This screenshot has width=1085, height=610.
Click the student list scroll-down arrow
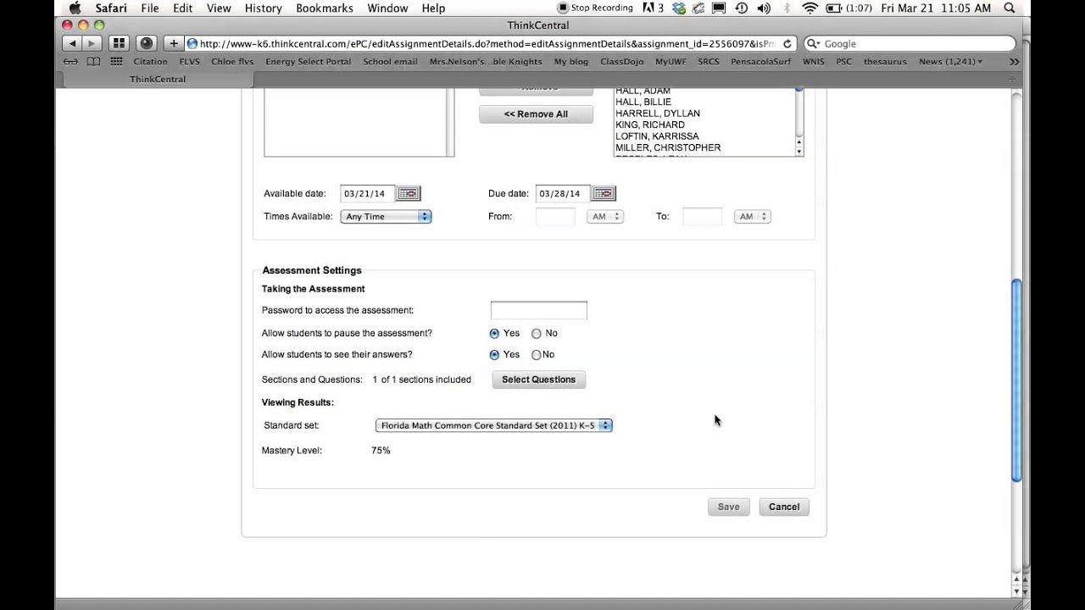click(x=798, y=151)
